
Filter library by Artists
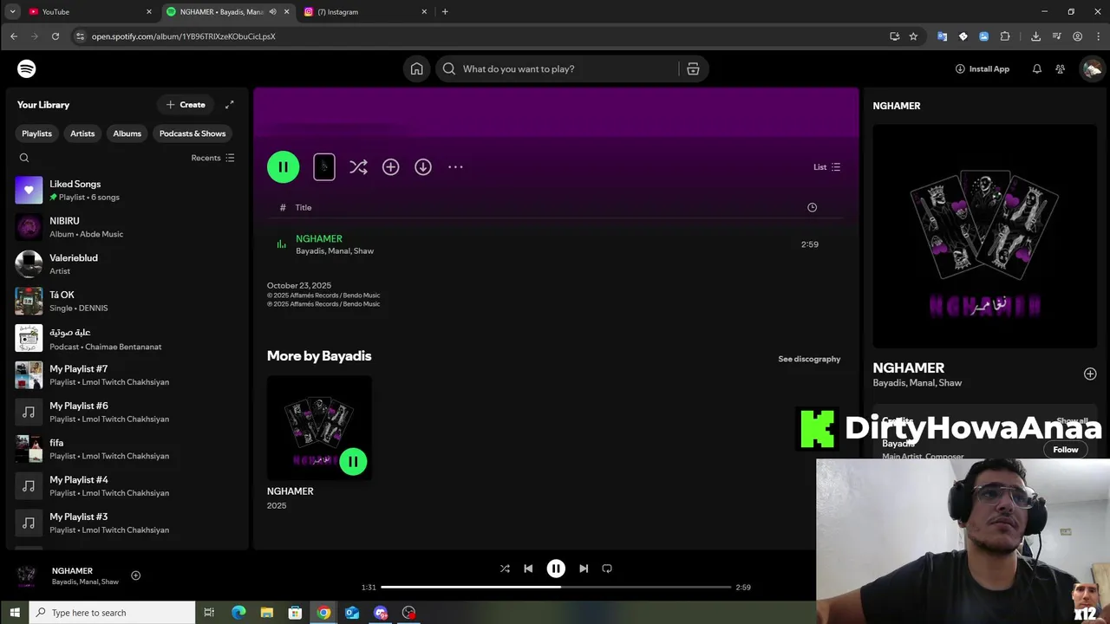(x=82, y=133)
